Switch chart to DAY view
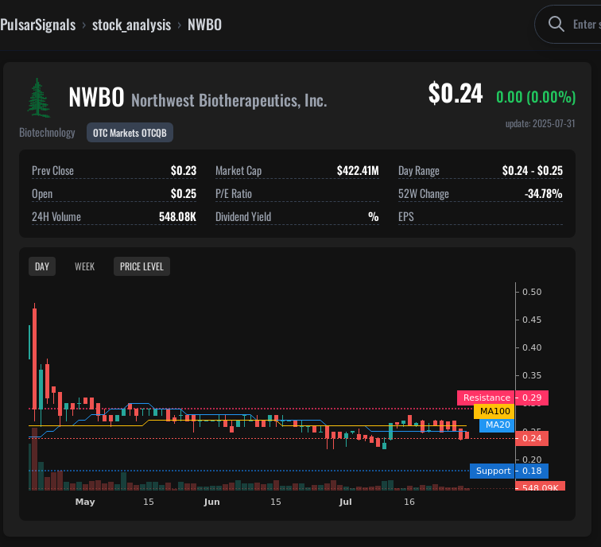The image size is (601, 547). (42, 266)
